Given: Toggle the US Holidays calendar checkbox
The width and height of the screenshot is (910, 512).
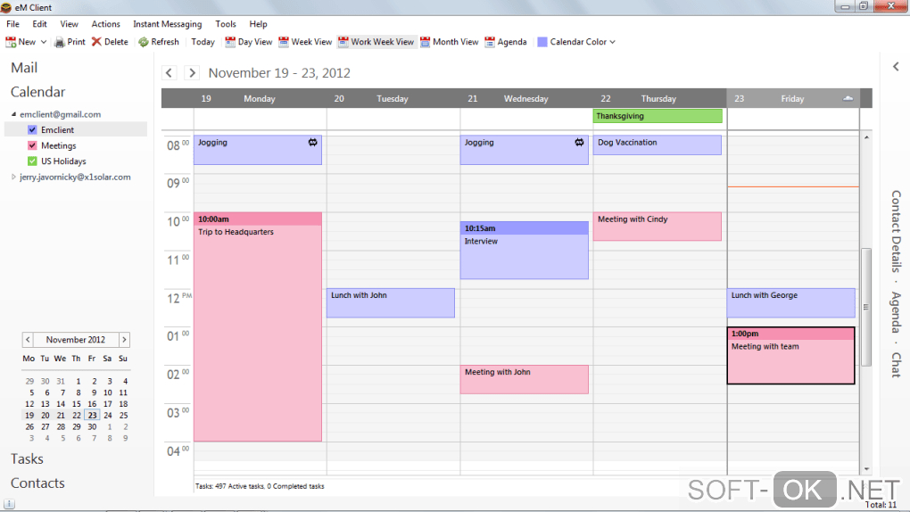Looking at the screenshot, I should (33, 161).
